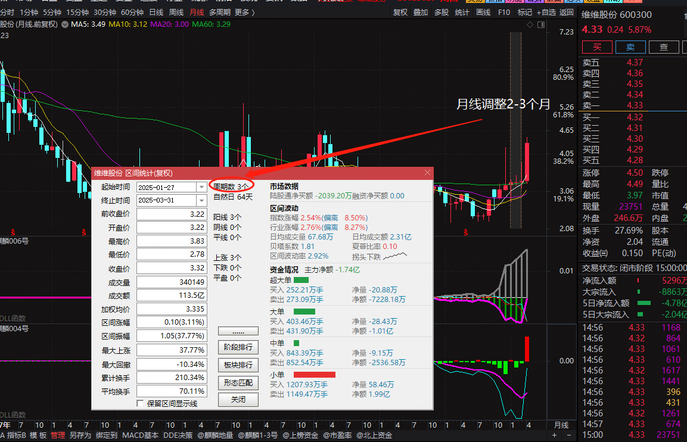This screenshot has height=442, width=687.
Task: Select the @北上资金 indicator template
Action: [x=374, y=435]
